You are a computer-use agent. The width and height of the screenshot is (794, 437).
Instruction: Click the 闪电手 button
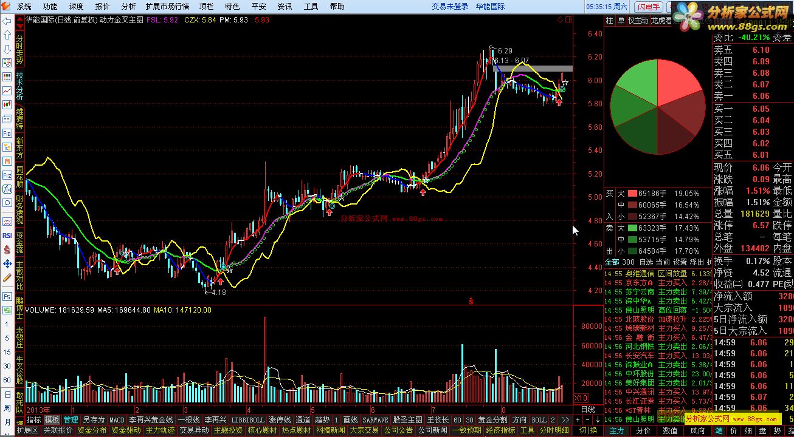coord(649,7)
